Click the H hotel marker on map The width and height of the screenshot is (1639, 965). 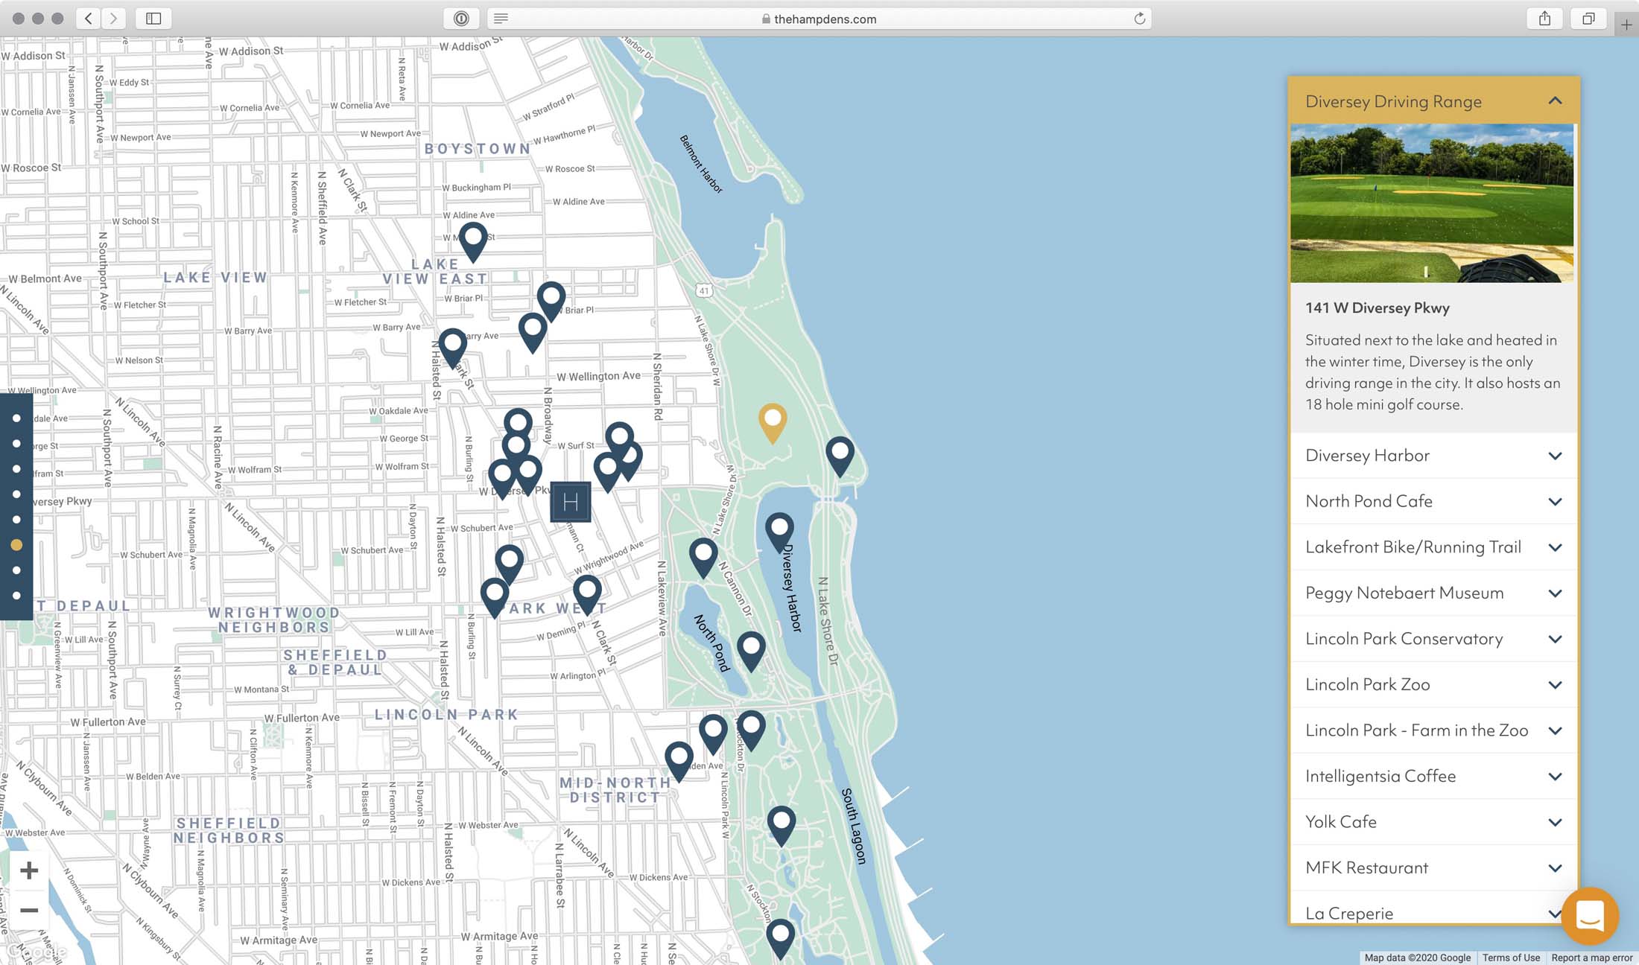click(x=571, y=502)
